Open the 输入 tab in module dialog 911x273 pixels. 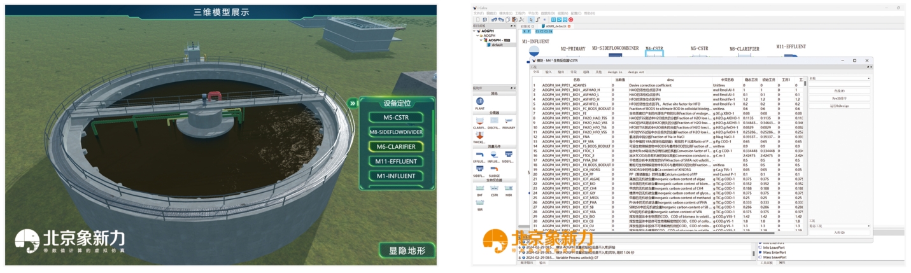tap(548, 72)
